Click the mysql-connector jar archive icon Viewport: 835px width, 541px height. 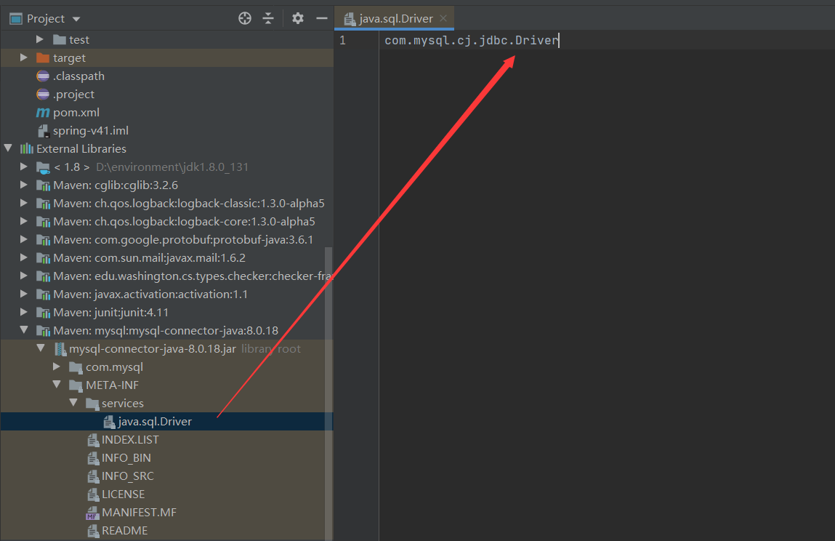61,349
